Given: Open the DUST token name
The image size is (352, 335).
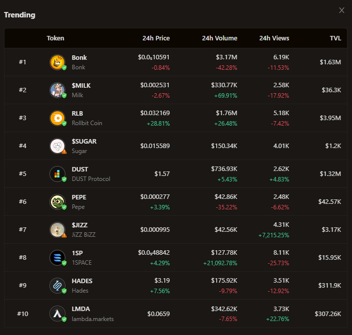Looking at the screenshot, I should click(x=80, y=169).
